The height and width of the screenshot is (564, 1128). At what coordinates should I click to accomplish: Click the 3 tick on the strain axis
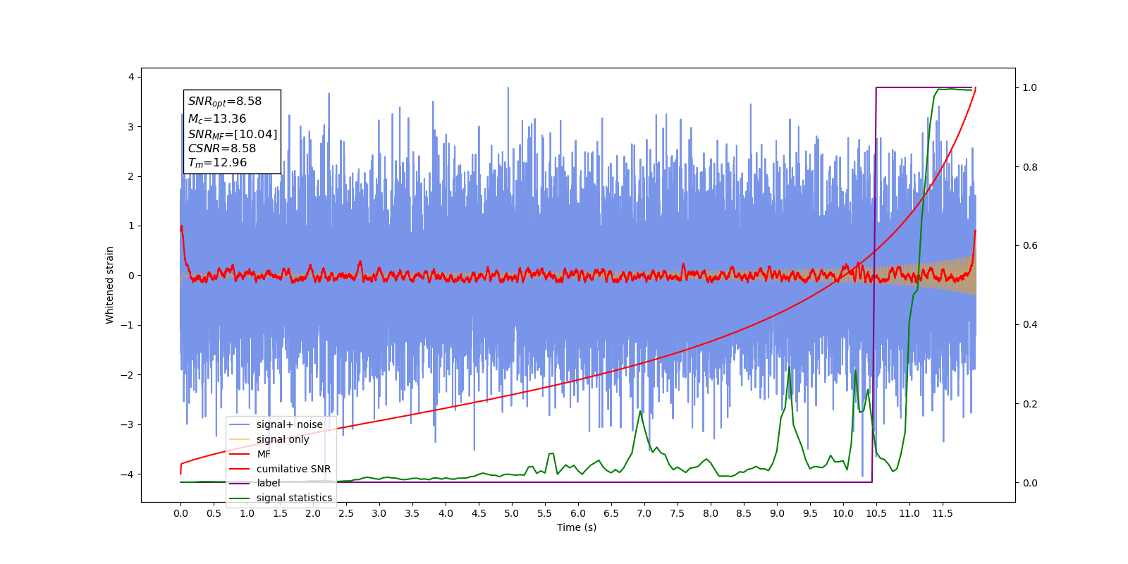point(131,127)
